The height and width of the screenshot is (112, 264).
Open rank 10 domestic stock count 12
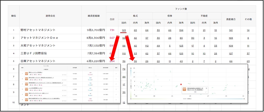point(124,102)
